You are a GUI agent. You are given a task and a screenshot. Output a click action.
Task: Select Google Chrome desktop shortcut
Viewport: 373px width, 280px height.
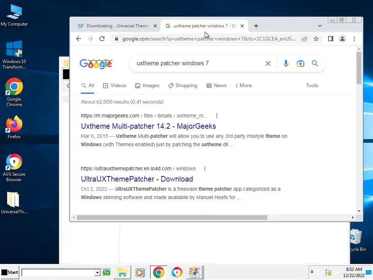tap(14, 92)
